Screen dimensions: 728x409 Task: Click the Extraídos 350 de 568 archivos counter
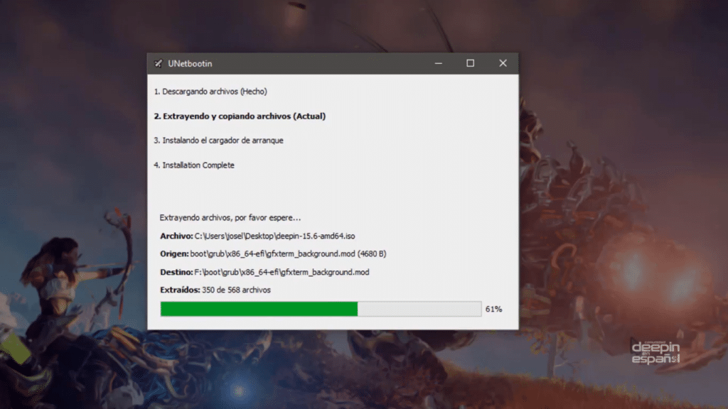pyautogui.click(x=215, y=290)
